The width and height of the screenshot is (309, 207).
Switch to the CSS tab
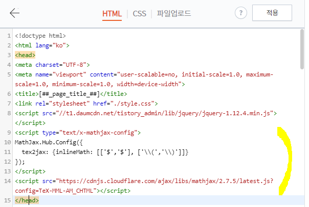[x=139, y=14]
